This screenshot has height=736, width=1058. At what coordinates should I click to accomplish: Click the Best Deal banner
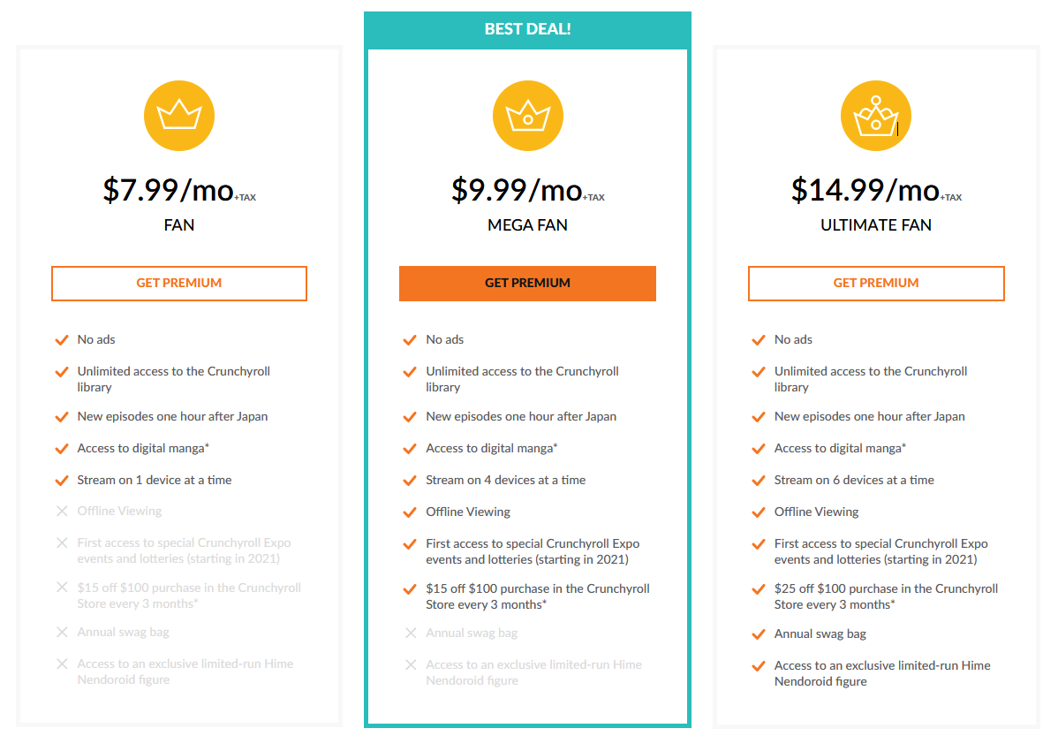[527, 29]
